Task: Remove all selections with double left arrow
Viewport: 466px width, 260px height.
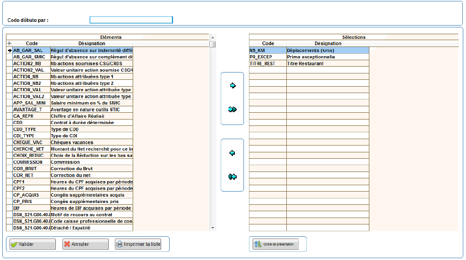Action: 233,177
